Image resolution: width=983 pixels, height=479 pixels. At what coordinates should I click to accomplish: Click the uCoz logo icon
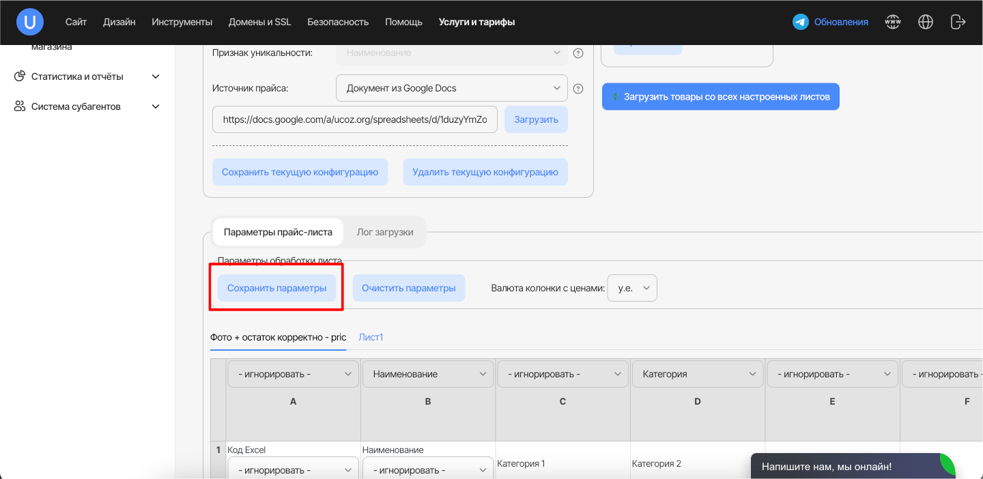(30, 22)
